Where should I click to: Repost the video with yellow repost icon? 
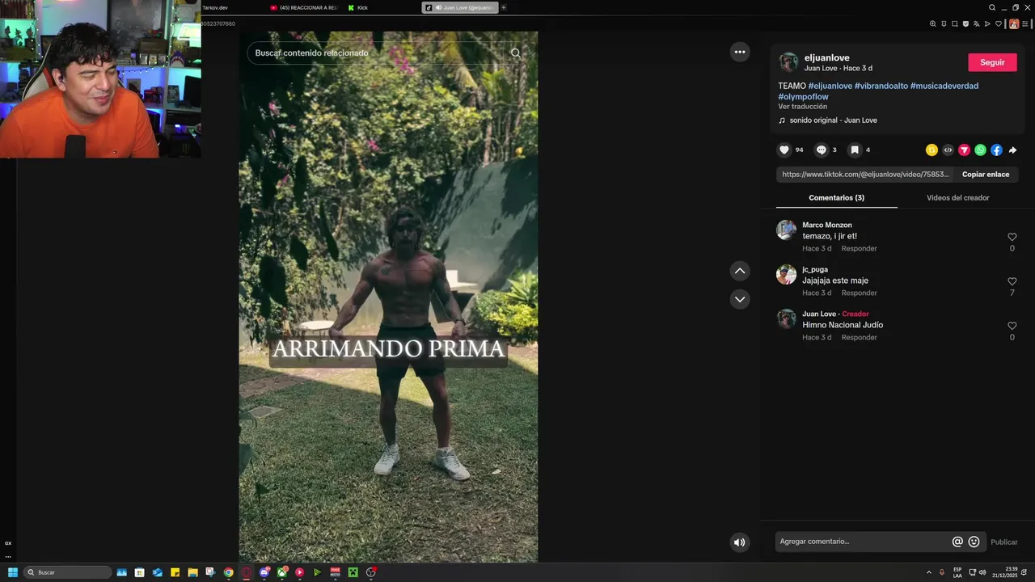pyautogui.click(x=931, y=150)
